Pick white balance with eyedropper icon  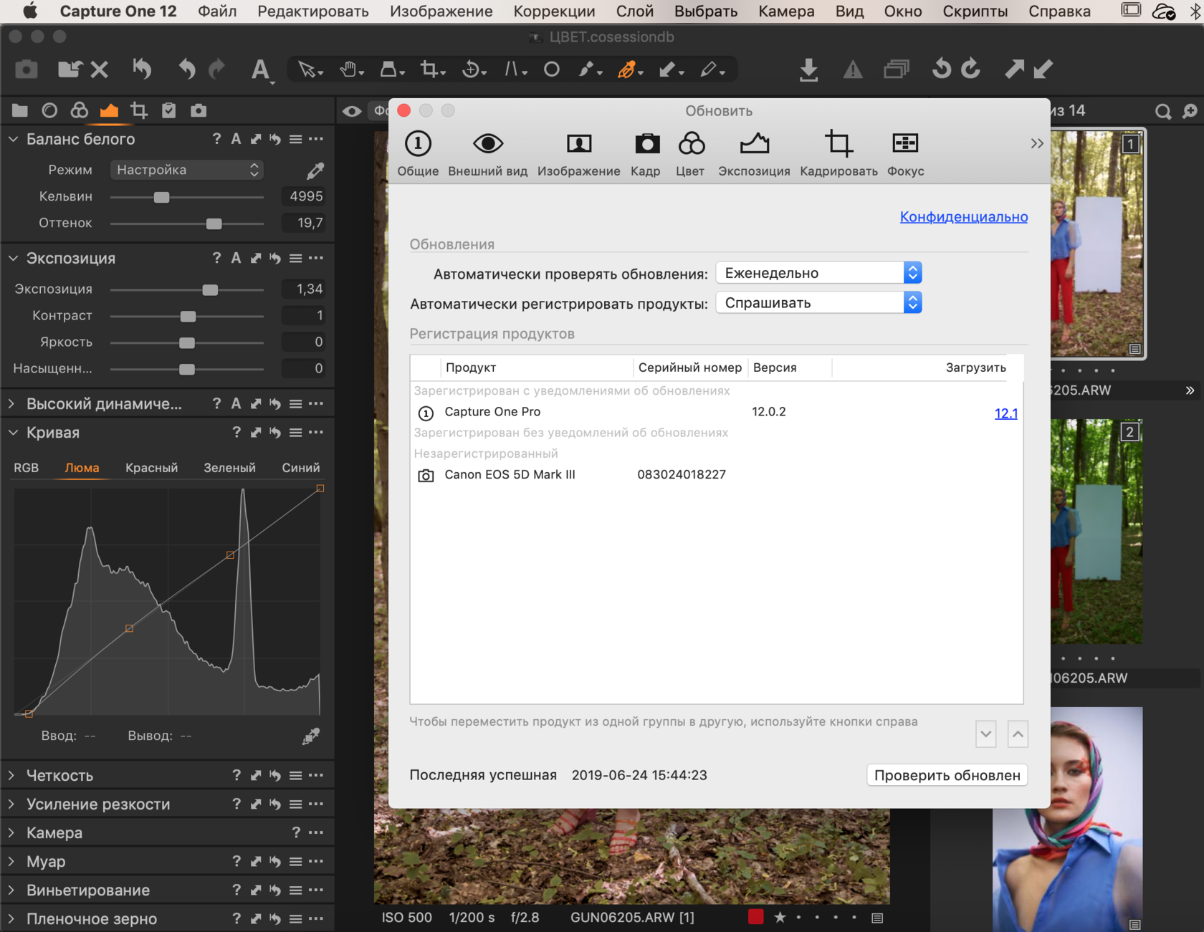click(315, 170)
